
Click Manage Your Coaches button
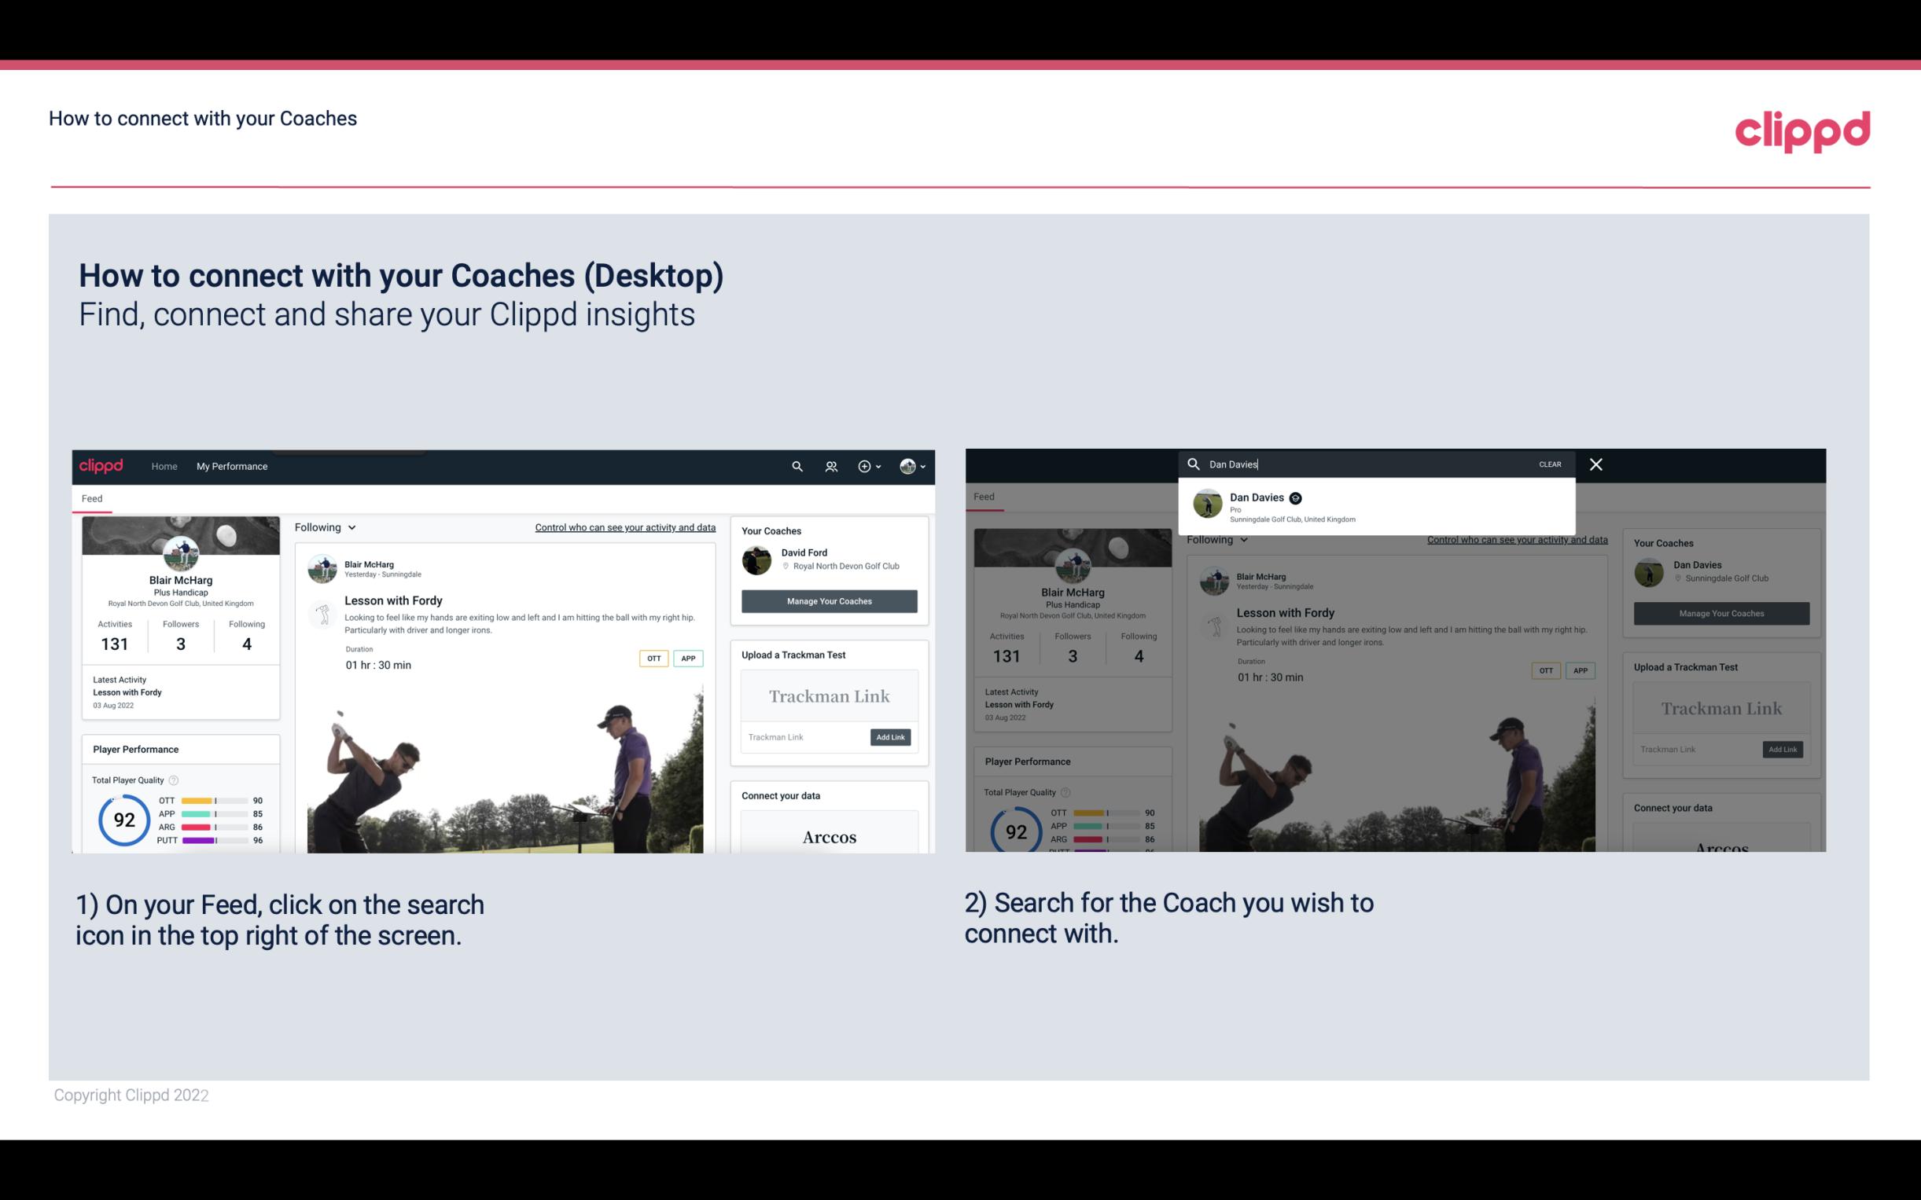(x=829, y=600)
